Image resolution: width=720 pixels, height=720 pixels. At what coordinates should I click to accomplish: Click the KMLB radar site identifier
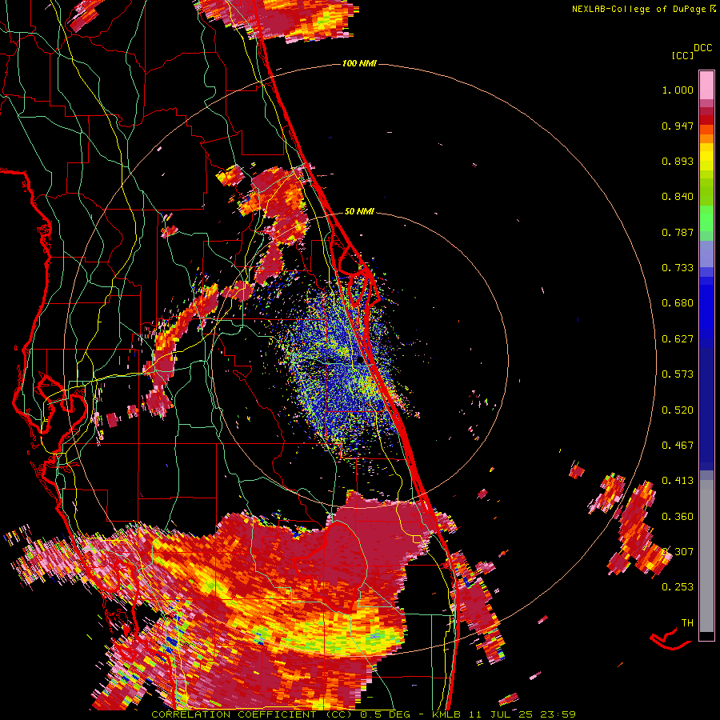tap(446, 714)
